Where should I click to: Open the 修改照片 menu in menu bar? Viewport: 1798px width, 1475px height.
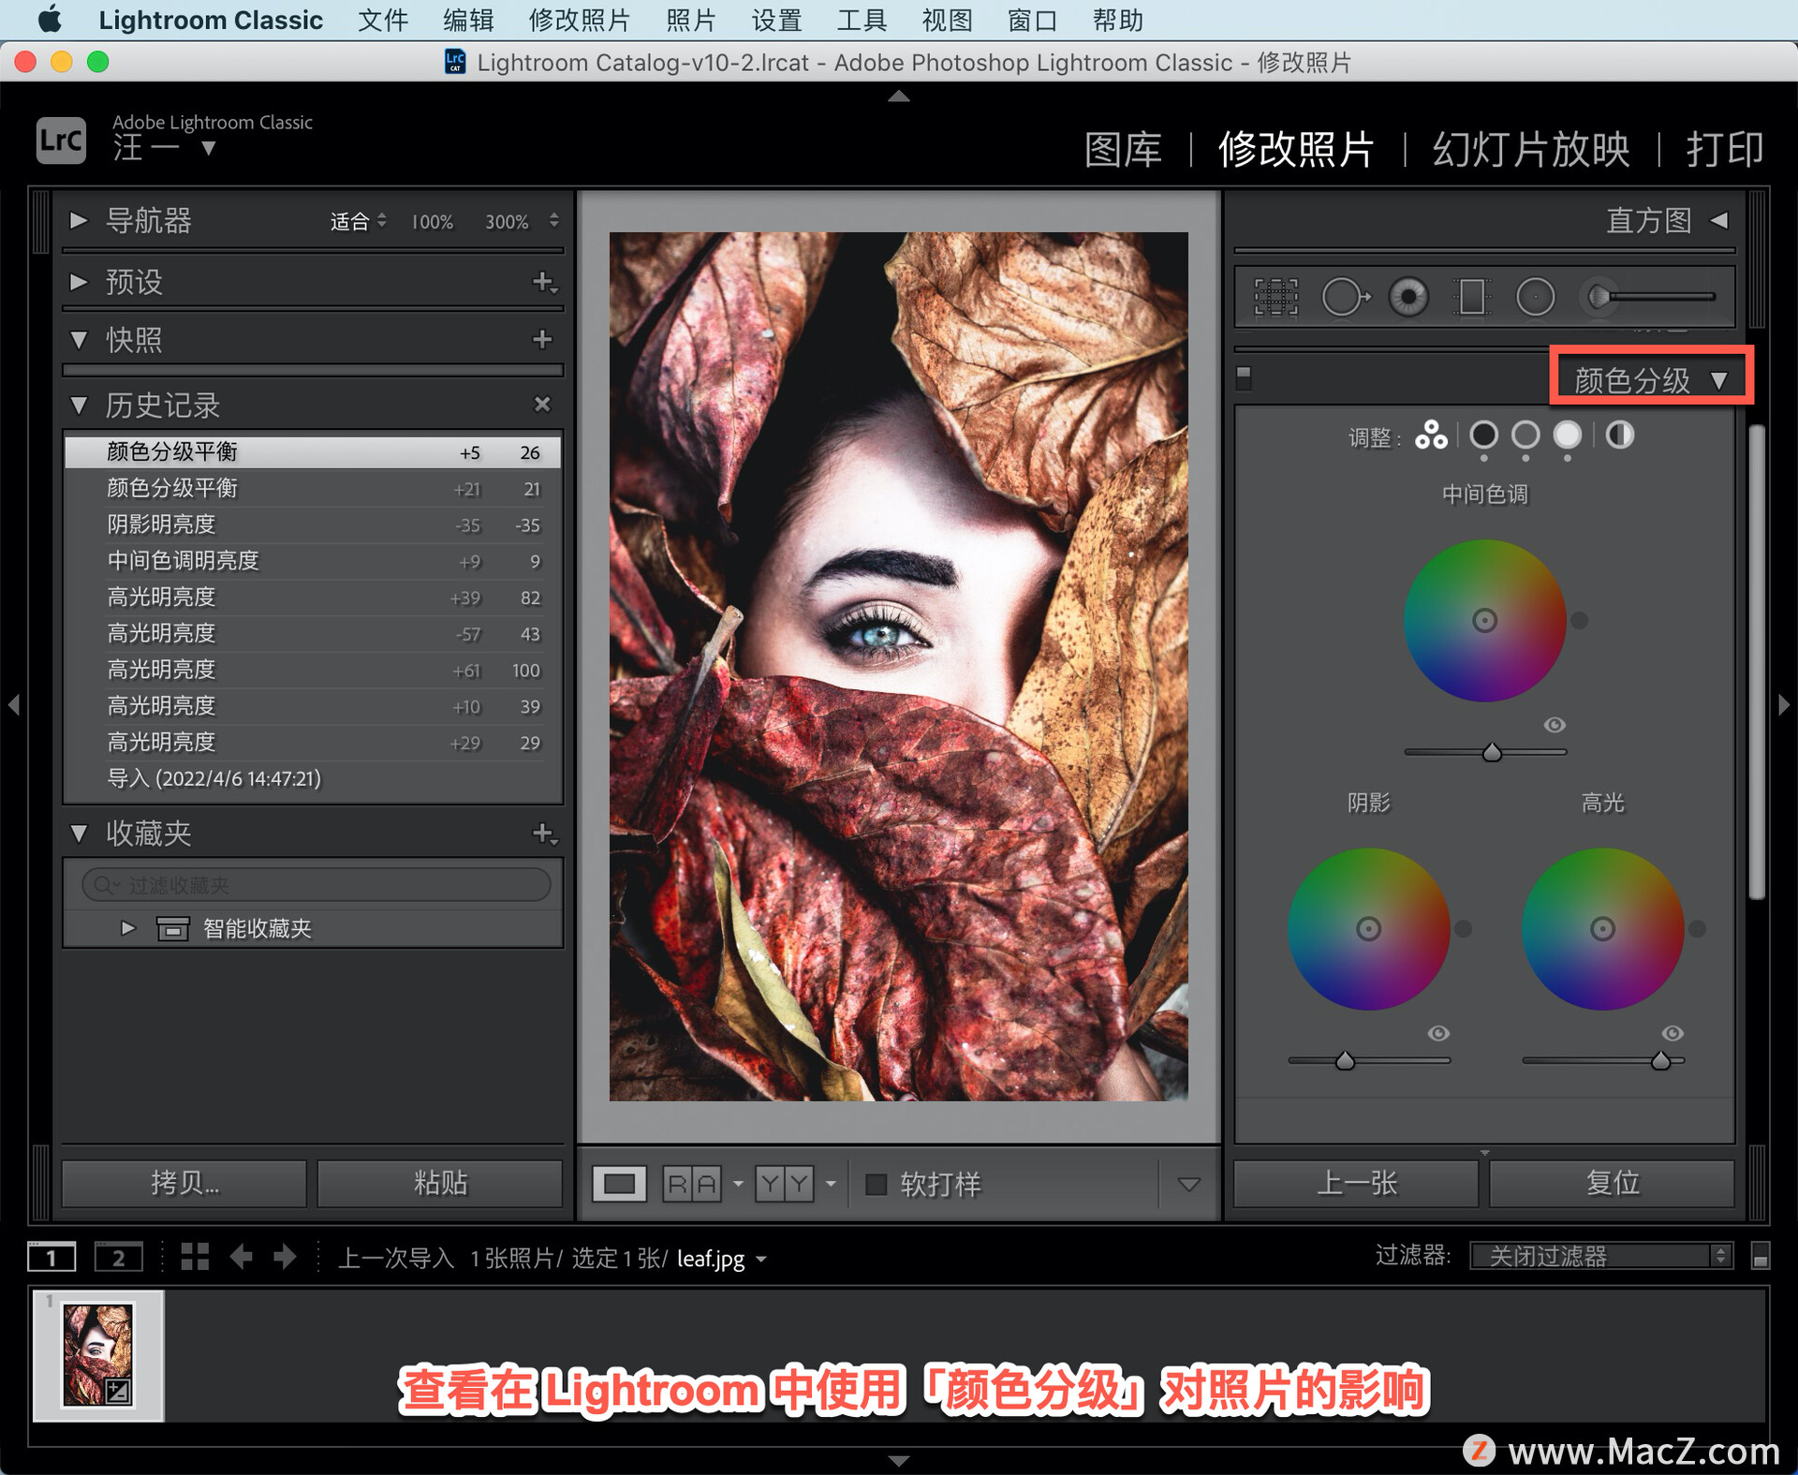[x=580, y=20]
